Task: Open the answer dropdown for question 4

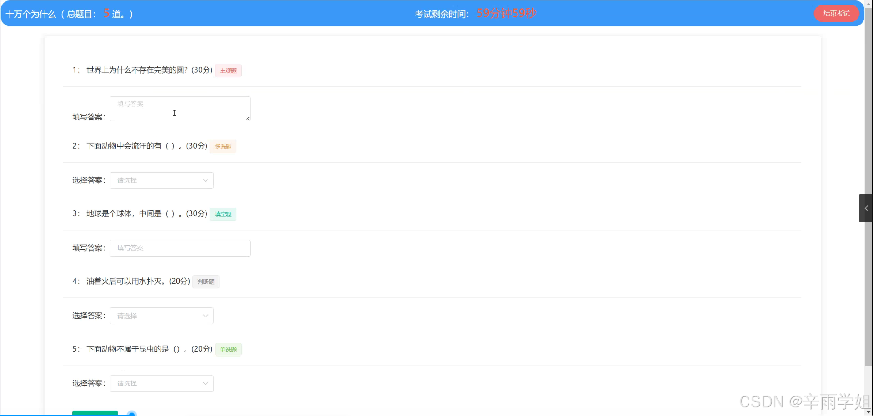Action: click(161, 316)
